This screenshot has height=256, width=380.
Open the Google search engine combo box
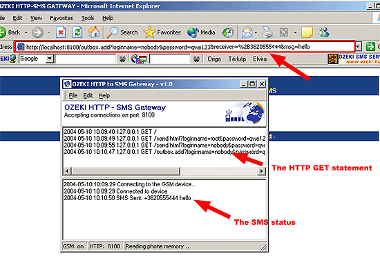point(36,59)
